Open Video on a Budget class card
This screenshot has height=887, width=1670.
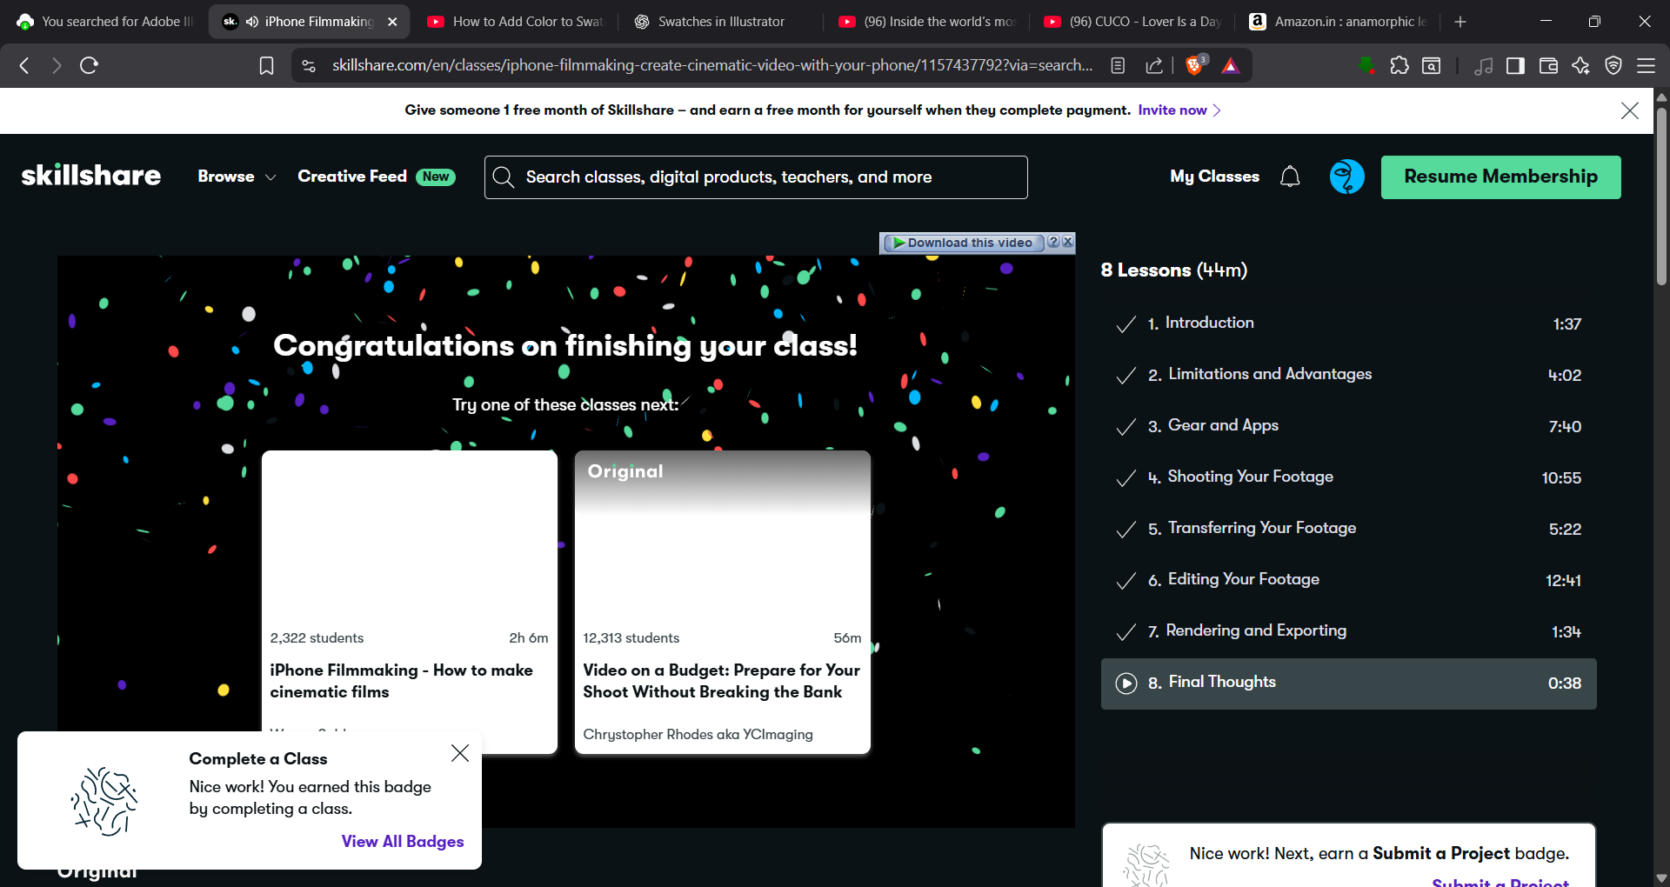722,602
